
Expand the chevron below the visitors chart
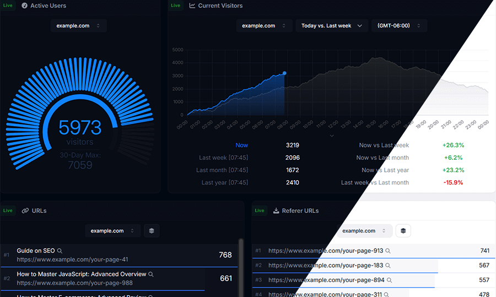point(332,136)
